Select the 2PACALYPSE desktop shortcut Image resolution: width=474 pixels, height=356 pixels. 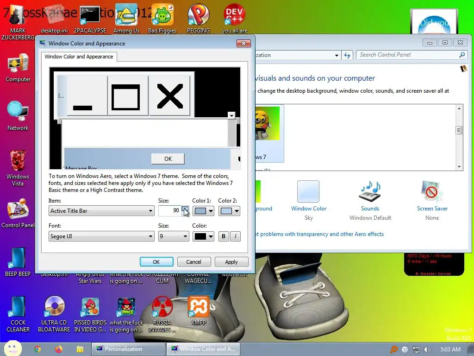90,19
